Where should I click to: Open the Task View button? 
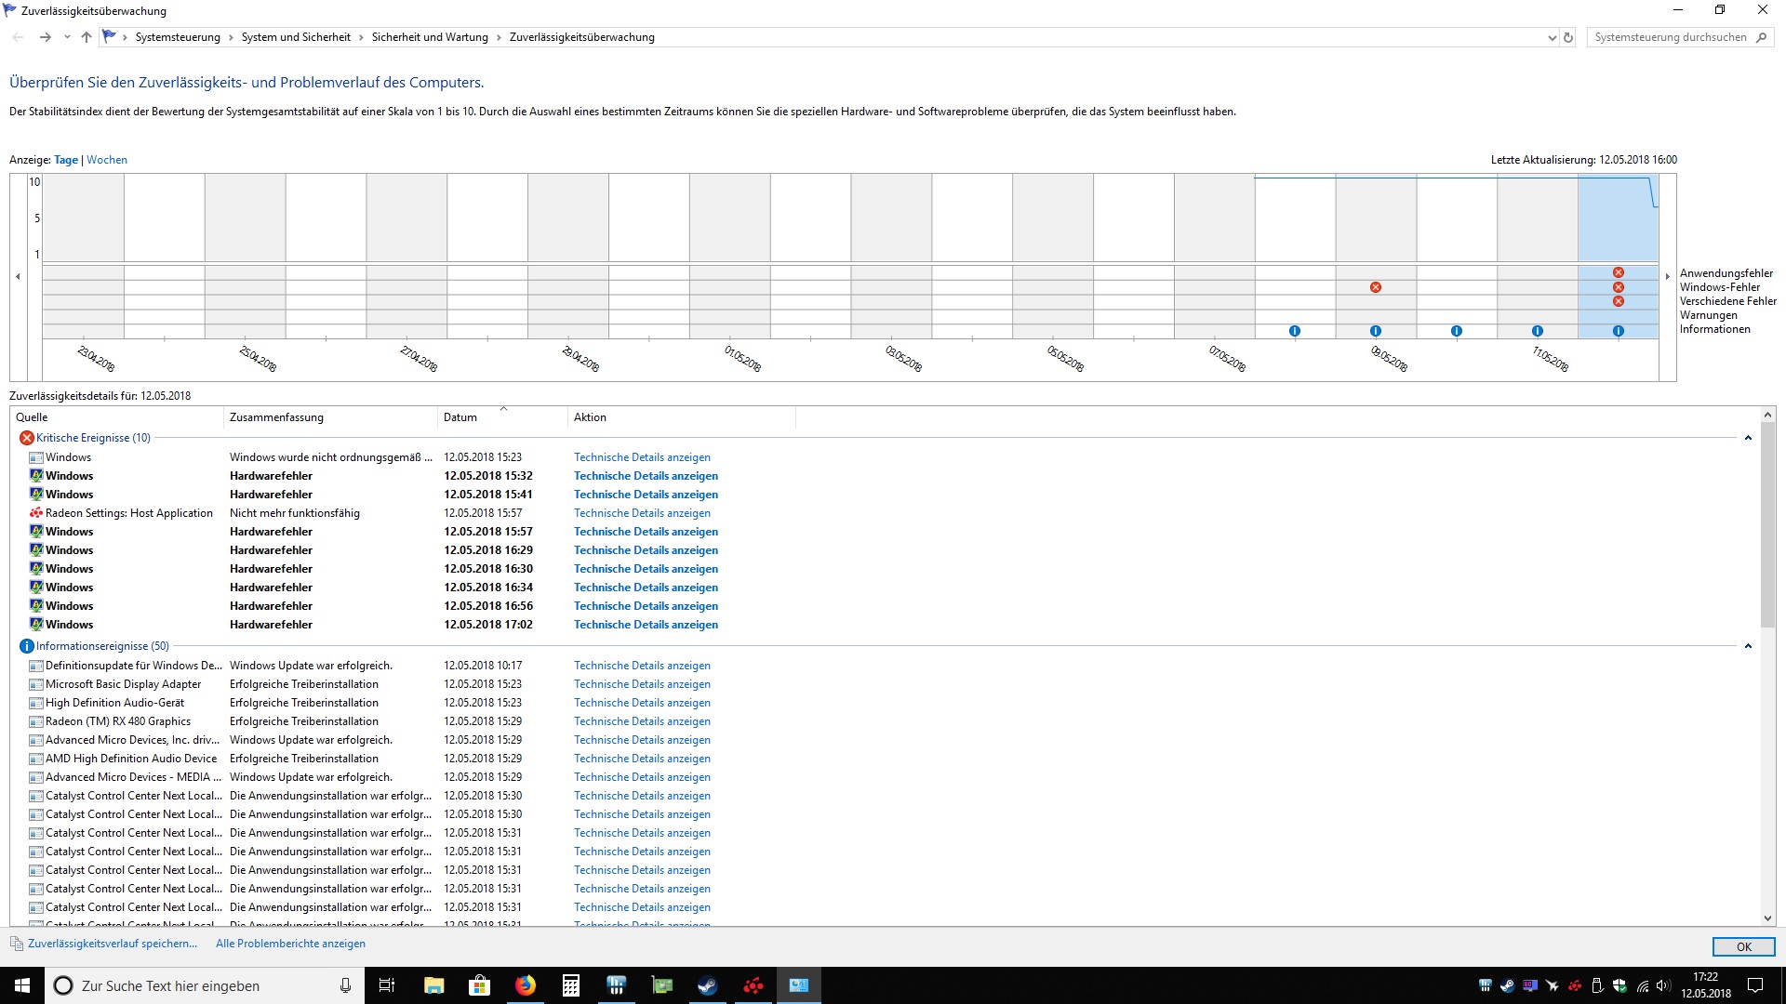click(387, 985)
